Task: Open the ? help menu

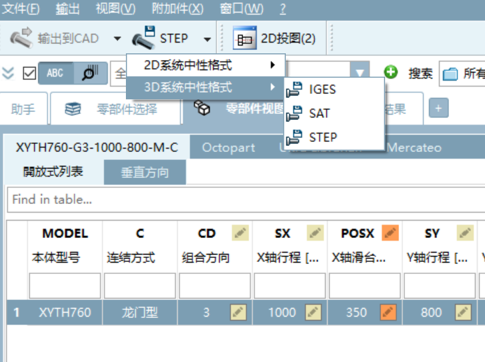Action: (x=282, y=9)
